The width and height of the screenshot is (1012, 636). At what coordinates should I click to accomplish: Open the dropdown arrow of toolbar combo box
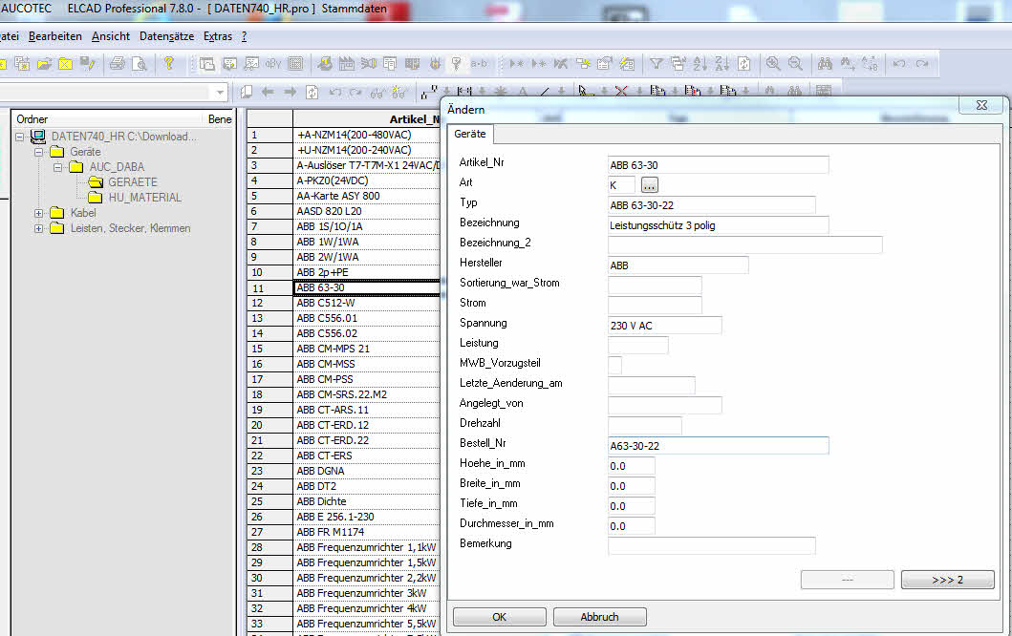click(220, 93)
